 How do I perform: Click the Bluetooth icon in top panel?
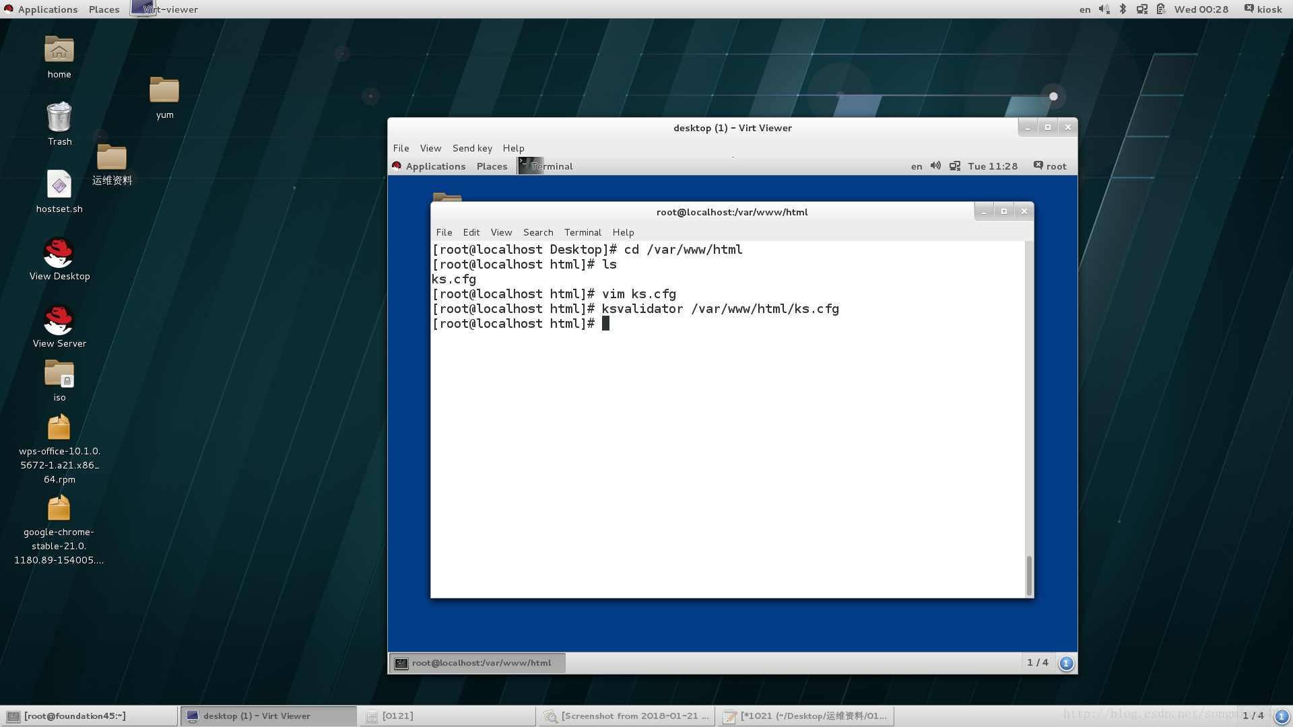1123,9
